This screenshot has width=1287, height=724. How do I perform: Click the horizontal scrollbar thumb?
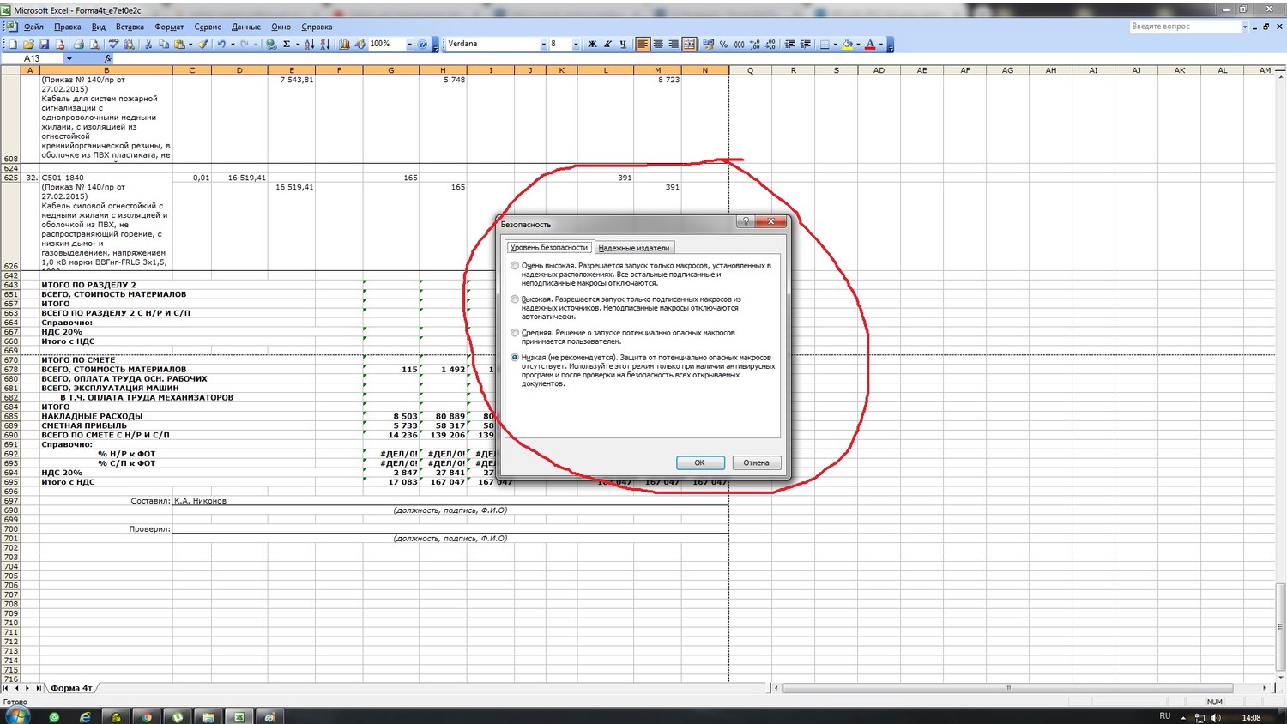tap(1007, 688)
